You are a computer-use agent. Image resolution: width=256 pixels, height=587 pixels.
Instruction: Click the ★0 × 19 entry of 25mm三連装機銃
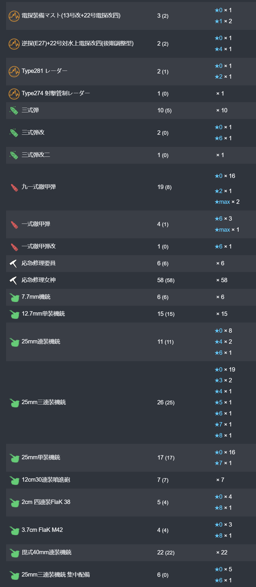click(x=225, y=370)
